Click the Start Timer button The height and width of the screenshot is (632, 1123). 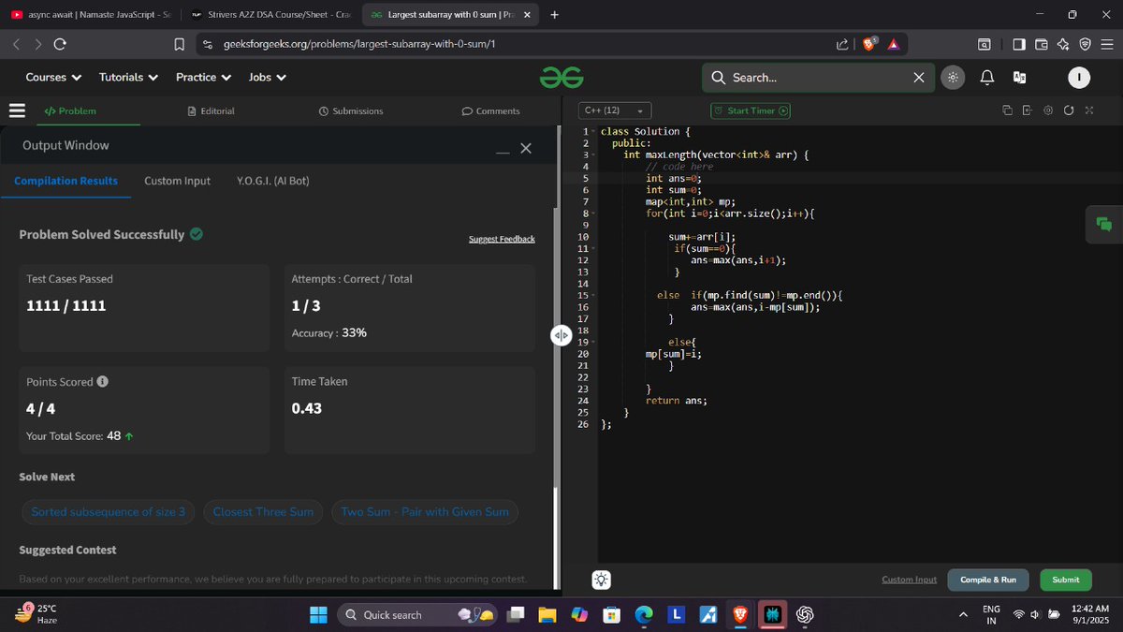point(751,110)
